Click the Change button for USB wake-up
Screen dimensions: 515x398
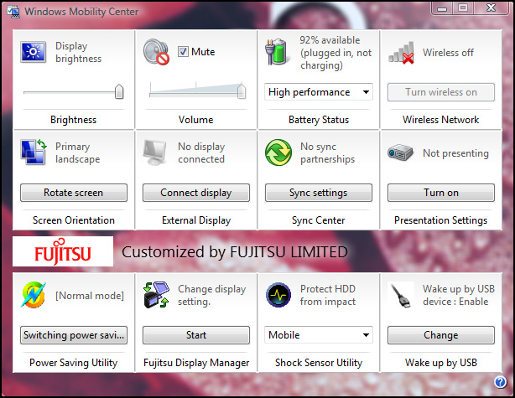click(441, 334)
